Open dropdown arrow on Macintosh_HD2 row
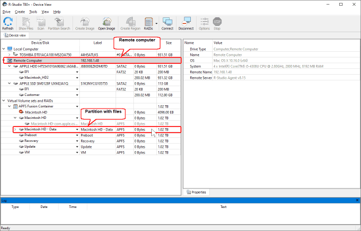Screen dimensions: 361x231 [77, 78]
